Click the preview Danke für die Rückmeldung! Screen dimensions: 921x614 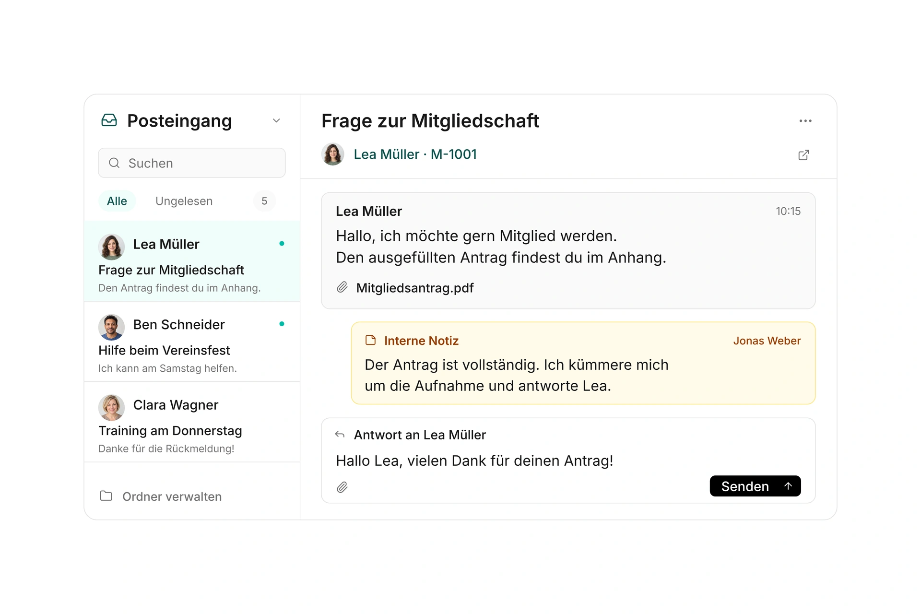pos(166,449)
